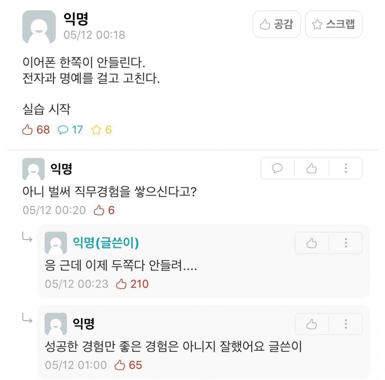The image size is (385, 380).
Task: Open more options on the last reply
Action: (x=345, y=324)
